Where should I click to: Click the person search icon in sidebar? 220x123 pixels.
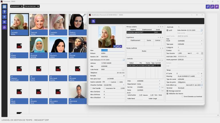[x=4, y=27]
